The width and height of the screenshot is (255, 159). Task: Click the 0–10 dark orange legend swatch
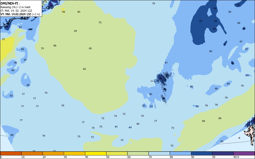point(11,153)
